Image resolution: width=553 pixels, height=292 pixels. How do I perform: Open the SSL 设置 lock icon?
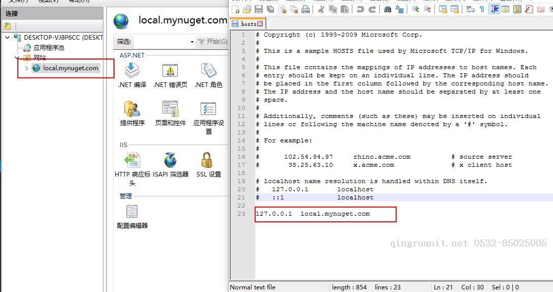point(208,161)
